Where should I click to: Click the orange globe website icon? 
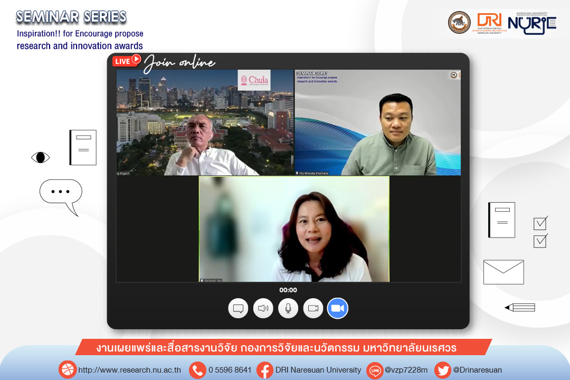(x=67, y=370)
